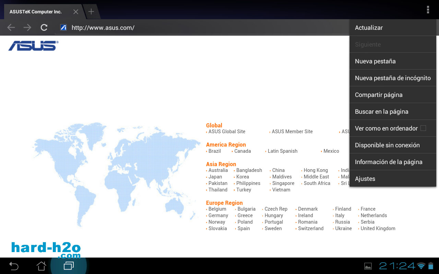Select the Turkey link
This screenshot has width=439, height=274.
coord(244,190)
